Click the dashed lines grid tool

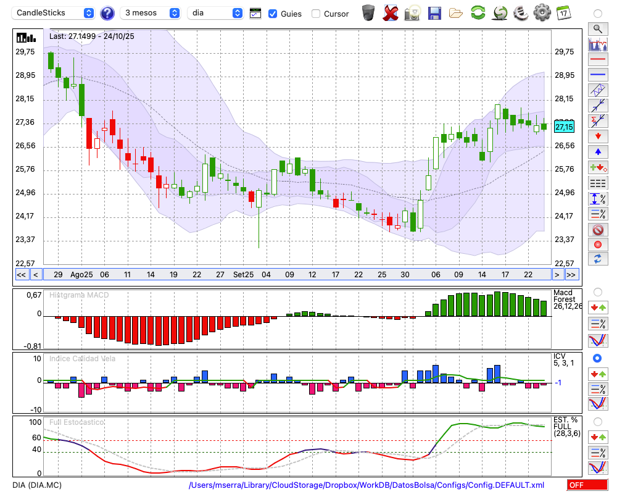[598, 183]
